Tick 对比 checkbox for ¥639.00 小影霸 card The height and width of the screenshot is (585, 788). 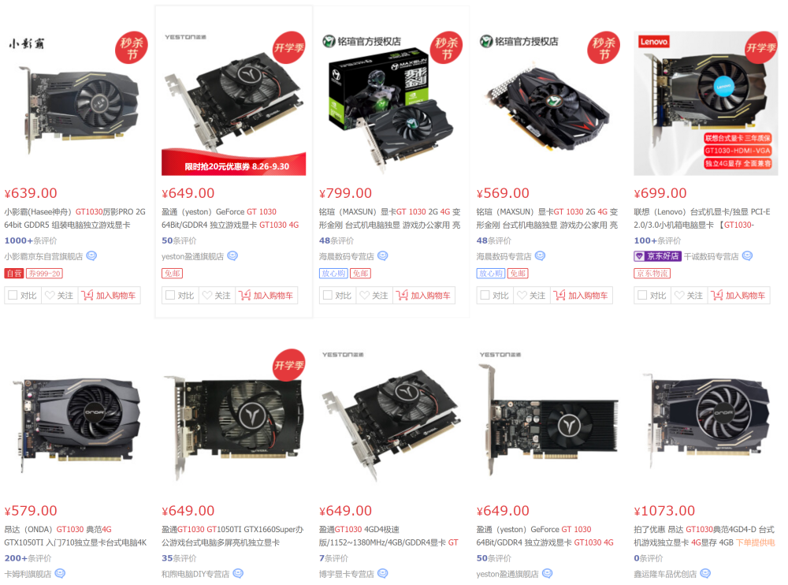pyautogui.click(x=13, y=296)
